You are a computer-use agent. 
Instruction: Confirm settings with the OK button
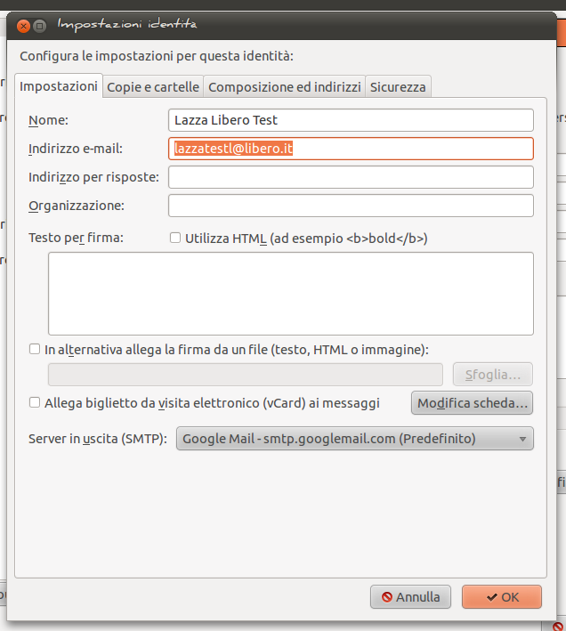(502, 596)
